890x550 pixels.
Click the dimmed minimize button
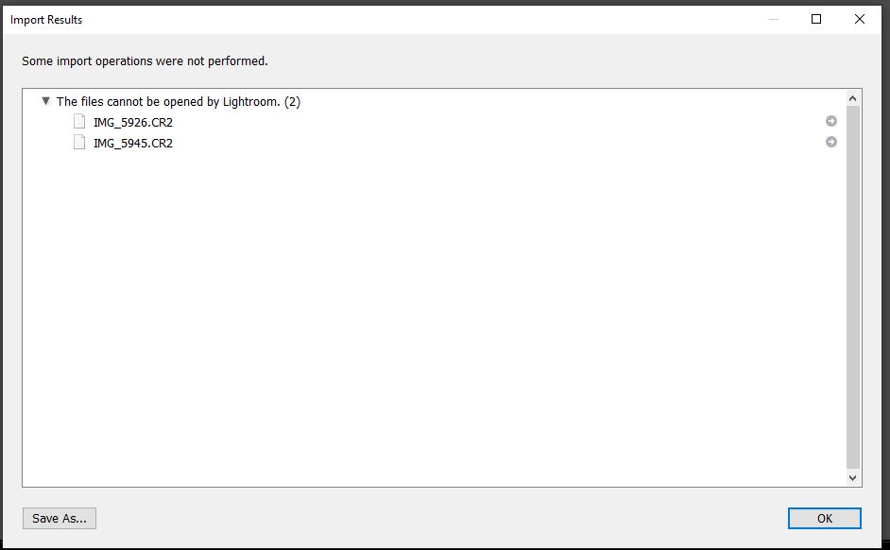pyautogui.click(x=773, y=19)
